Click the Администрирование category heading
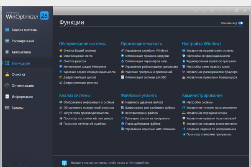Image resolution: width=251 pixels, height=167 pixels. (202, 96)
